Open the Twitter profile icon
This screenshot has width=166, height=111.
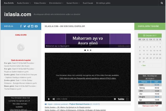pyautogui.click(x=25, y=26)
